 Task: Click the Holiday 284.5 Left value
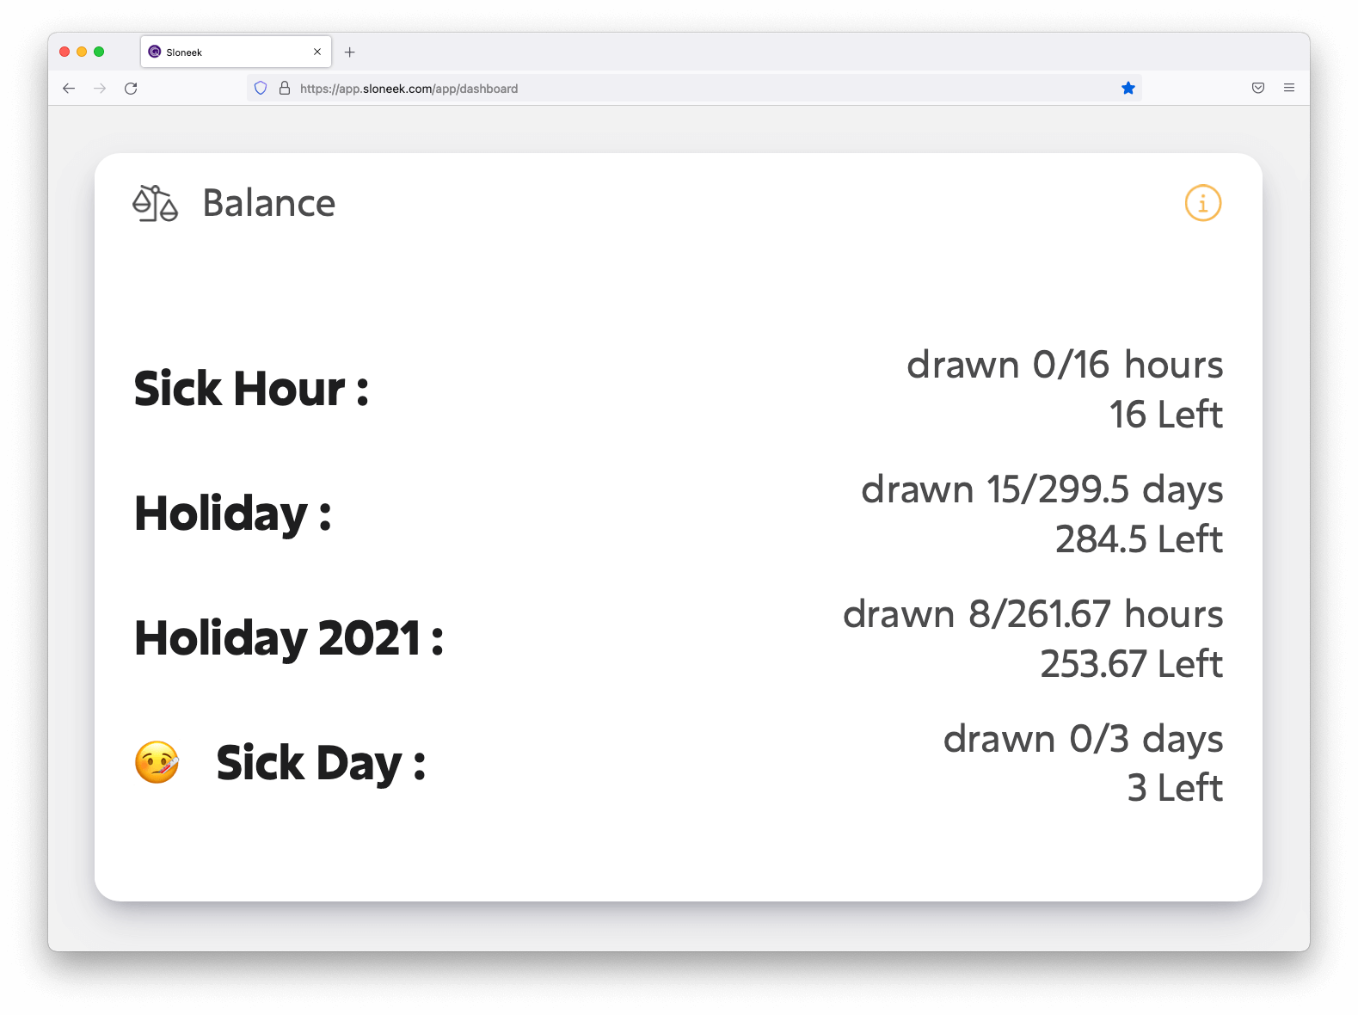tap(1139, 539)
